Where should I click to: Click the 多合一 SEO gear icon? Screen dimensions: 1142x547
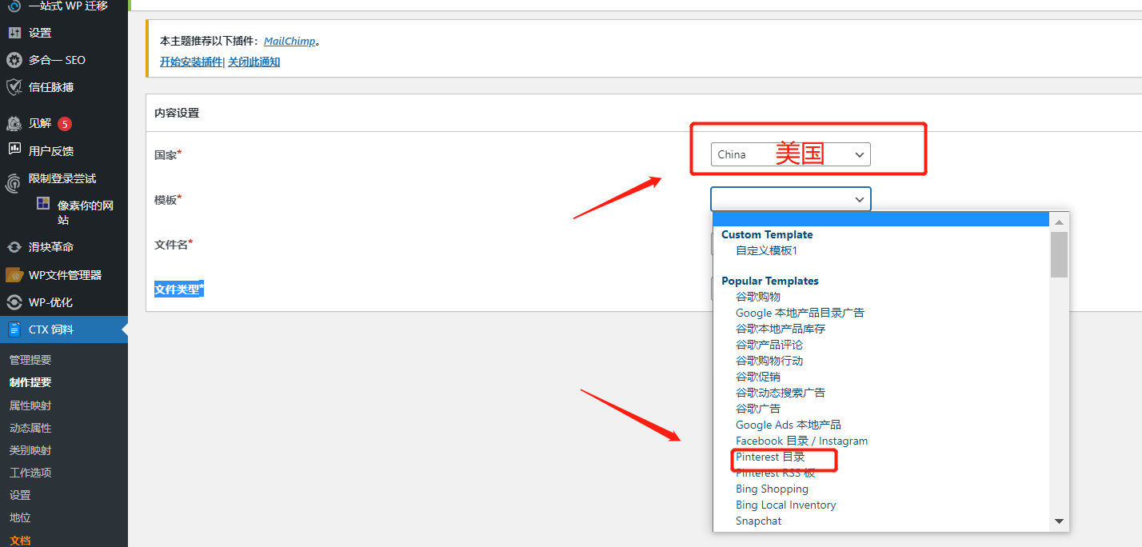[14, 60]
